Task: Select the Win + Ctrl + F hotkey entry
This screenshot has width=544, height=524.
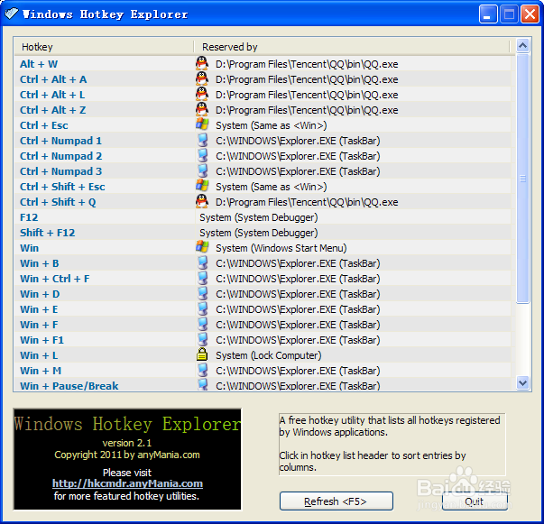Action: [x=54, y=279]
